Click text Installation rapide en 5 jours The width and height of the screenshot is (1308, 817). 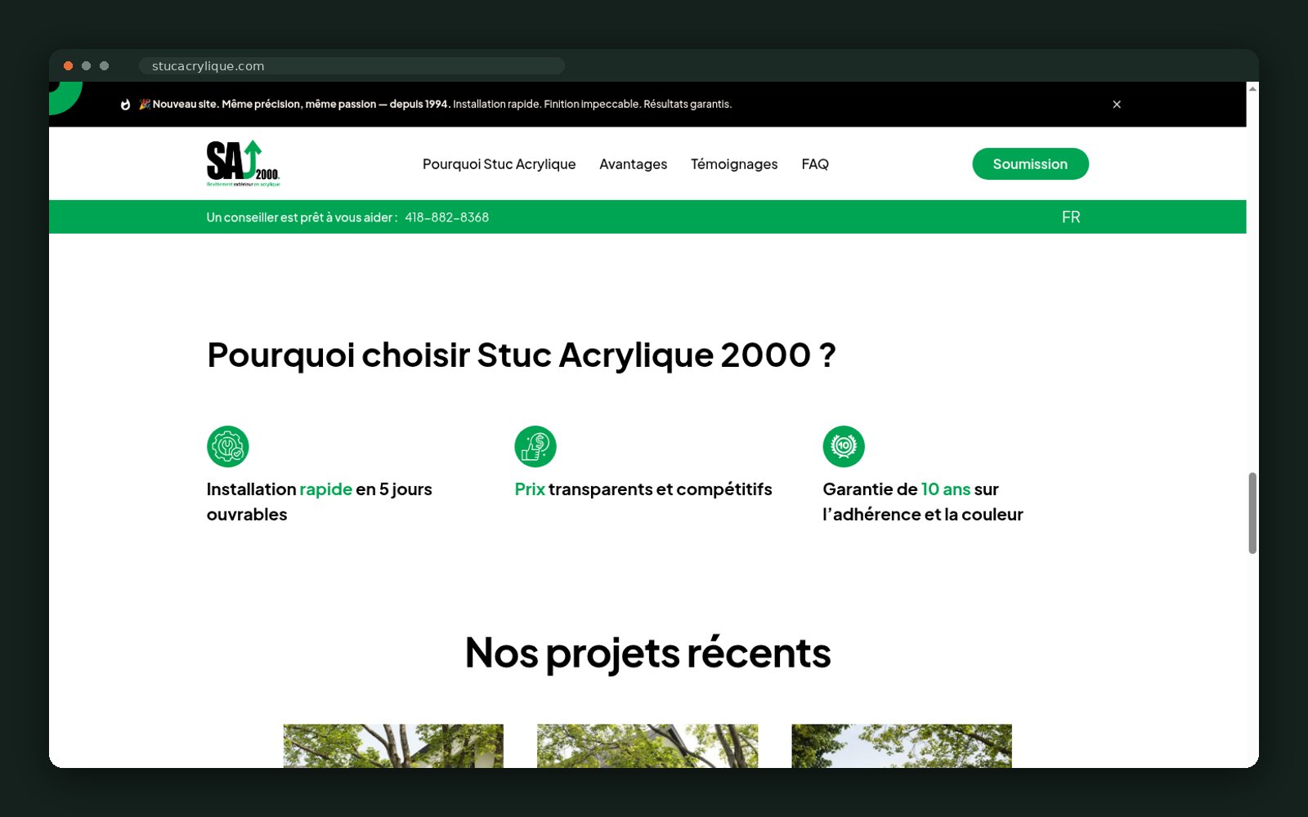[x=320, y=502]
